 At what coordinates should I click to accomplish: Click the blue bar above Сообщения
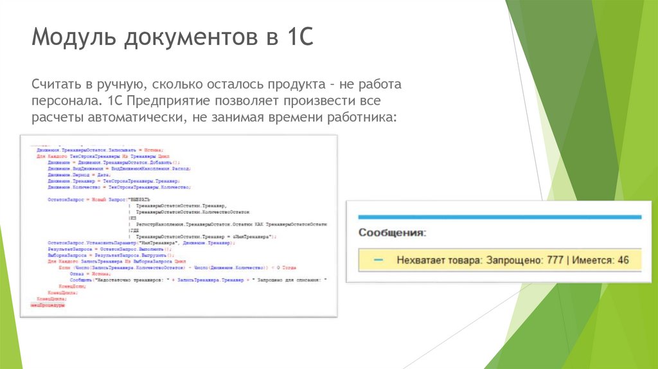point(500,217)
